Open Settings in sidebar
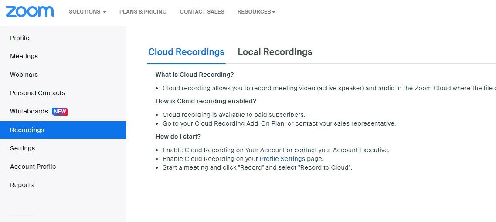This screenshot has height=222, width=496. pos(23,148)
